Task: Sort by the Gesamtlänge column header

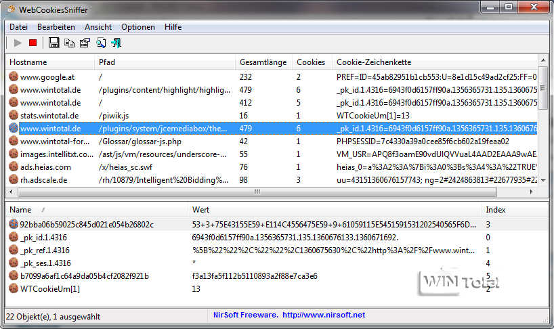Action: [x=263, y=62]
